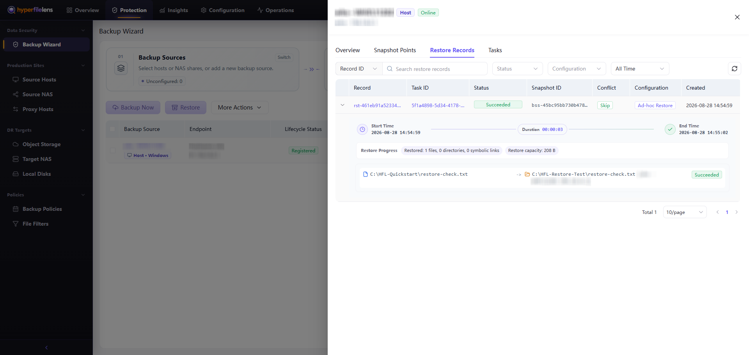The image size is (749, 355).
Task: Click the search magnifier icon
Action: (390, 69)
